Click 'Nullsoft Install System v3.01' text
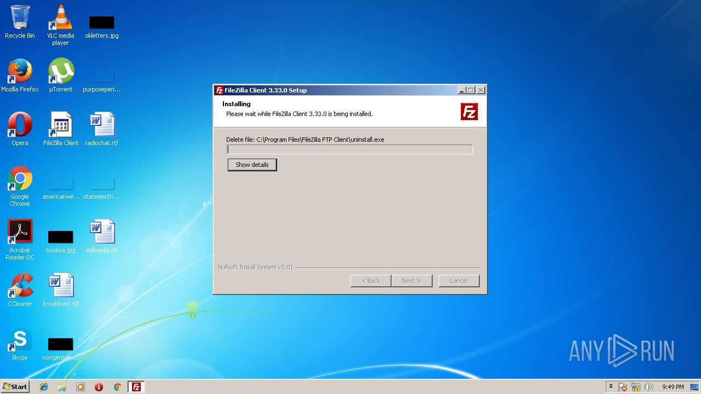Image resolution: width=701 pixels, height=394 pixels. (255, 267)
